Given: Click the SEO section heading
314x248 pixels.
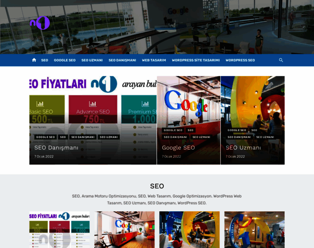Looking at the screenshot, I should pyautogui.click(x=157, y=186).
